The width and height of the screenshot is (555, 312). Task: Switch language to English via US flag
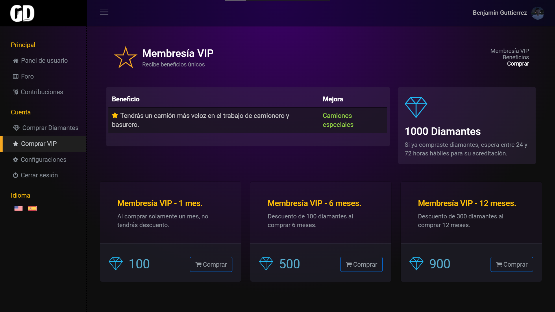[18, 208]
